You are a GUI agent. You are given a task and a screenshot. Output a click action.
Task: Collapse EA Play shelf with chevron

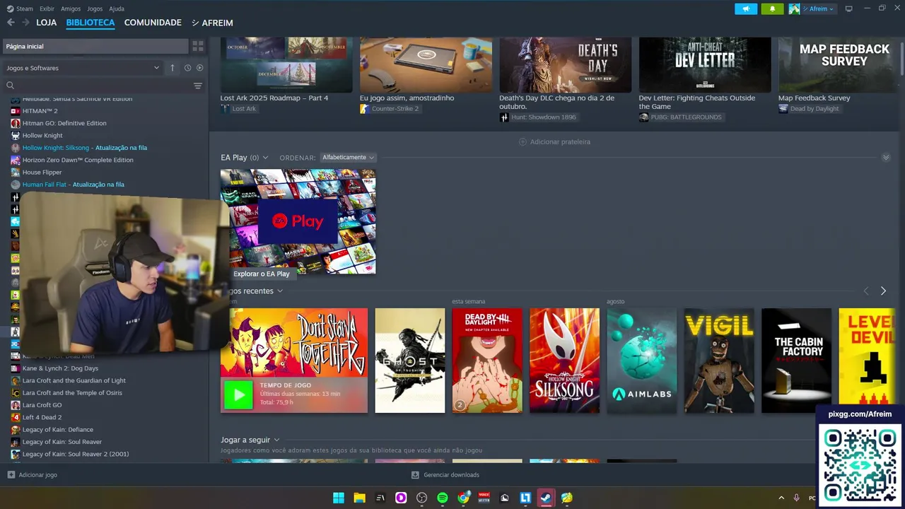click(886, 158)
